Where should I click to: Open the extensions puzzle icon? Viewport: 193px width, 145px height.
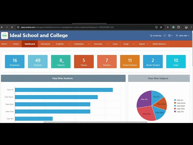point(179,27)
